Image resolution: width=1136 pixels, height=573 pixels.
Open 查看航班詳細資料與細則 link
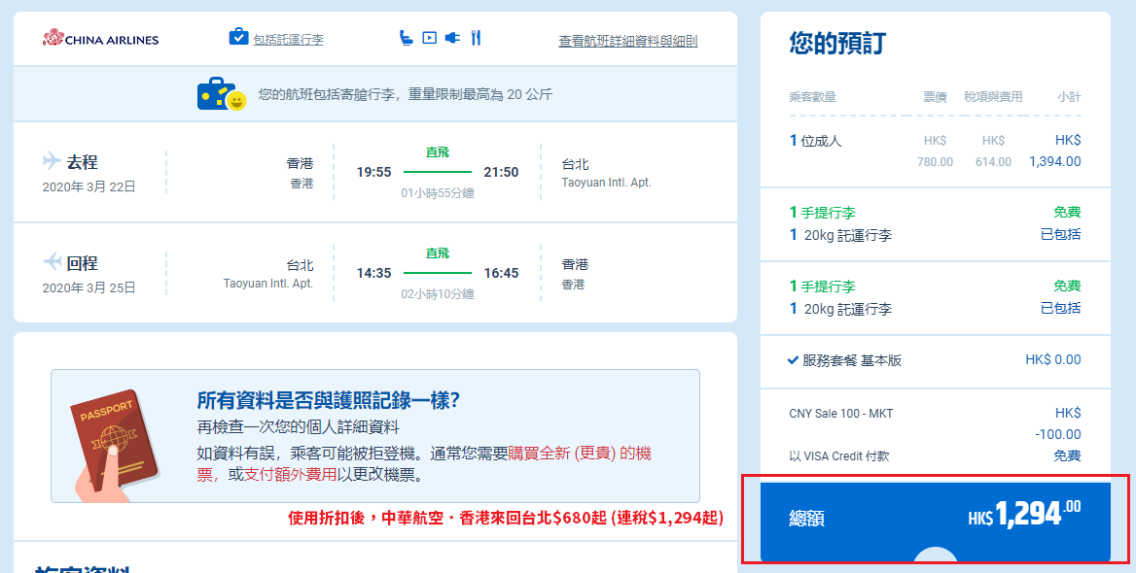click(x=628, y=41)
